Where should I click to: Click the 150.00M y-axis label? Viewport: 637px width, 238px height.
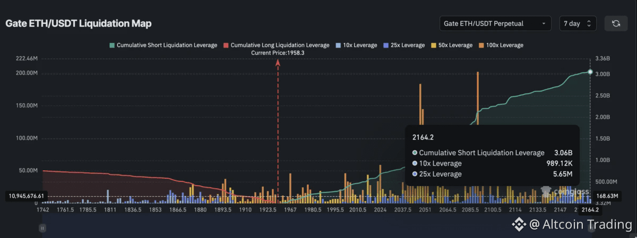[27, 106]
